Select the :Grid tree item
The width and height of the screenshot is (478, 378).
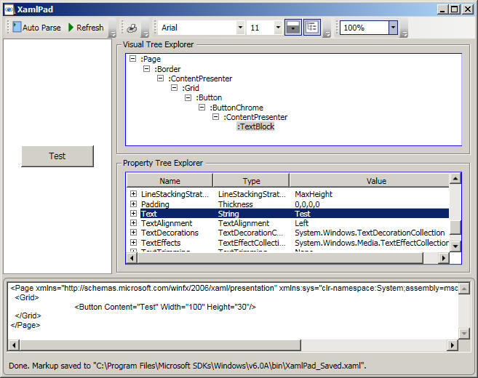(191, 88)
